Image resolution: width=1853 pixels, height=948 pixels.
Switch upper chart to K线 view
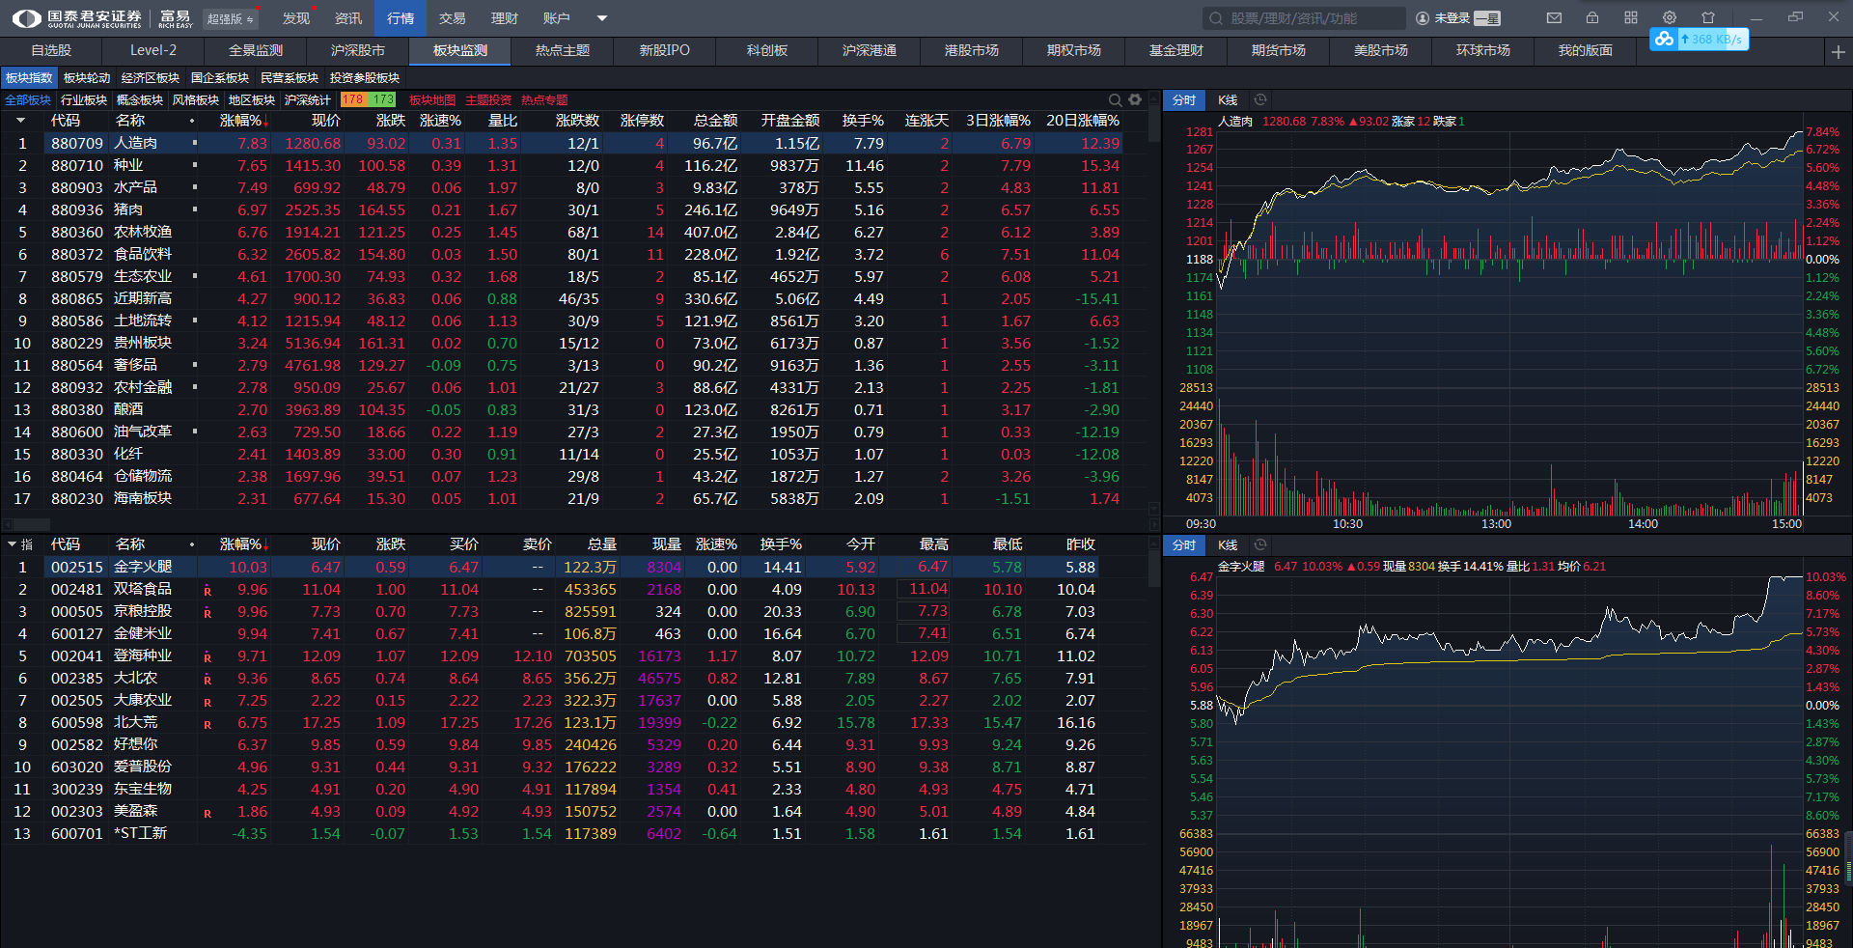click(x=1228, y=99)
